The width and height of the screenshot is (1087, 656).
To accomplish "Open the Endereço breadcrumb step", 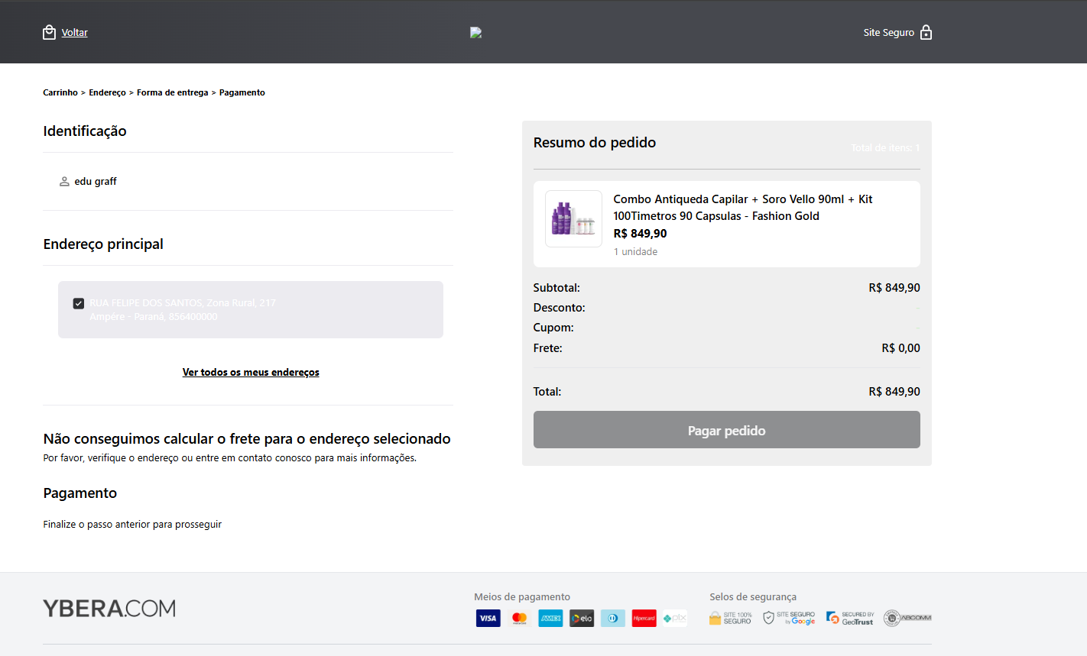I will coord(107,92).
